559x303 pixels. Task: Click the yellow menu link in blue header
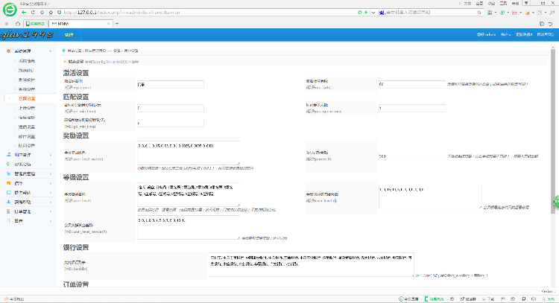(x=69, y=34)
